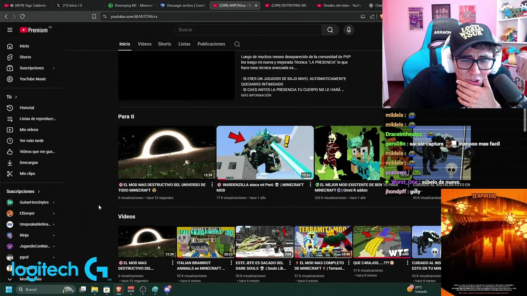Switch to Tego Calderón browser tab

point(27,5)
